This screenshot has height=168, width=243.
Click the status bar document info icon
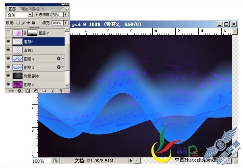pos(55,161)
